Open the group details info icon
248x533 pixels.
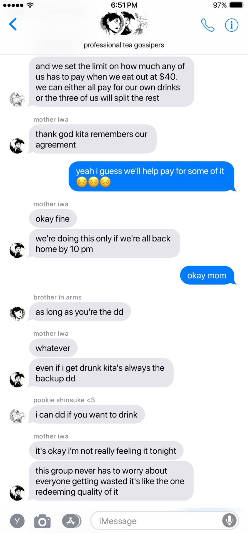coord(231,25)
